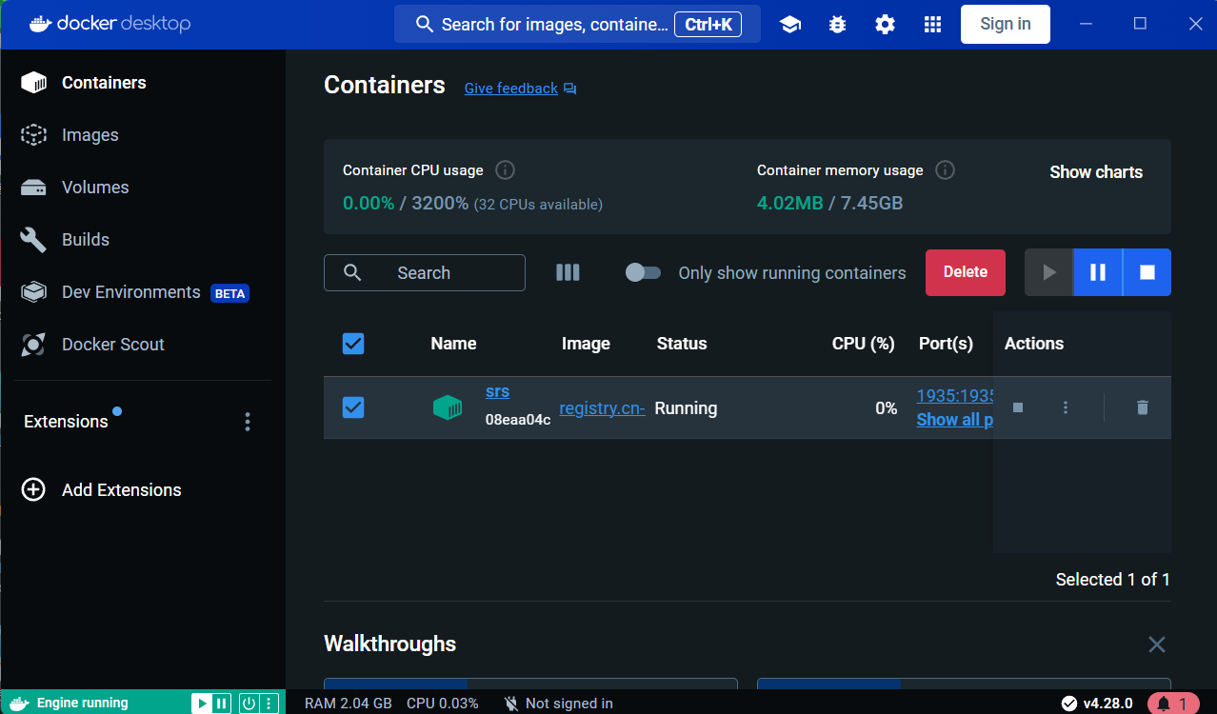The width and height of the screenshot is (1217, 714).
Task: Toggle Only show running containers switch
Action: 643,273
